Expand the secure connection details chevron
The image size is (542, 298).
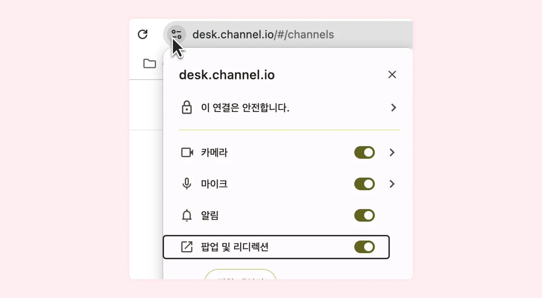coord(393,108)
